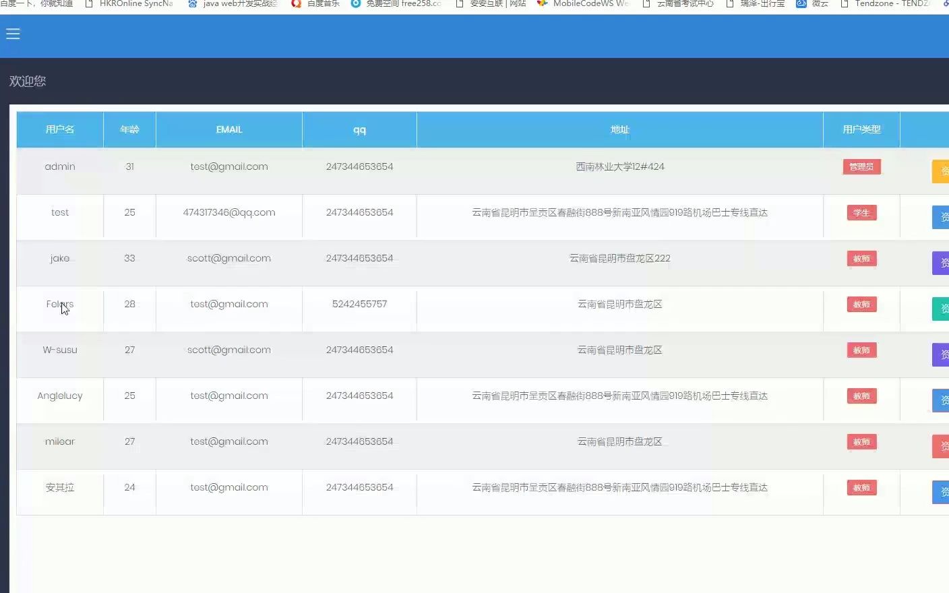949x593 pixels.
Task: Click scott@gmail.com in jake row
Action: coord(229,258)
